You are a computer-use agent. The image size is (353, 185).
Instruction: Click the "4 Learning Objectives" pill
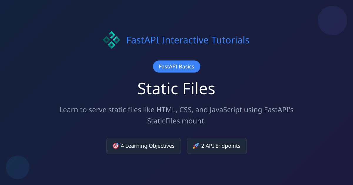tap(144, 146)
